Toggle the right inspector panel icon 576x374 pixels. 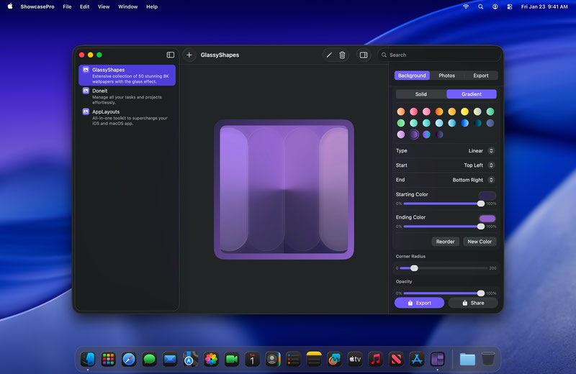point(364,55)
